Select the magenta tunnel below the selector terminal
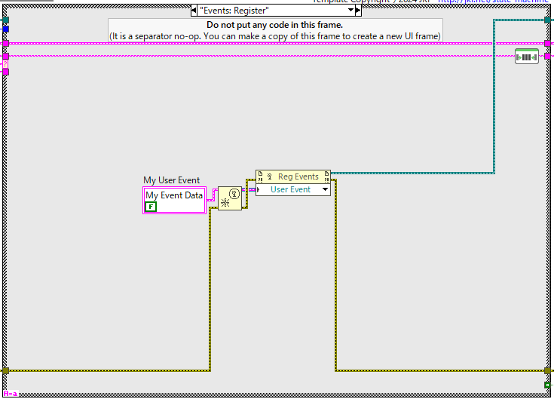The height and width of the screenshot is (399, 554). (x=6, y=72)
